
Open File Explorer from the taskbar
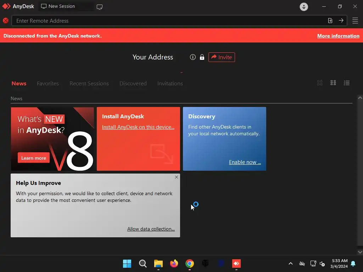coord(158,263)
